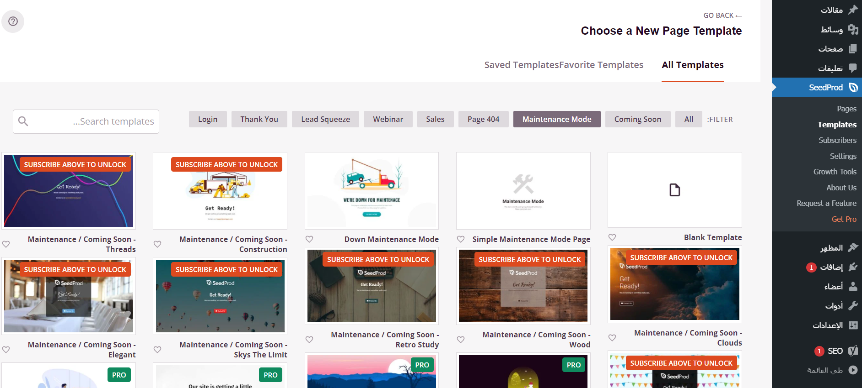This screenshot has width=862, height=388.
Task: Show All template filter
Action: [x=689, y=119]
